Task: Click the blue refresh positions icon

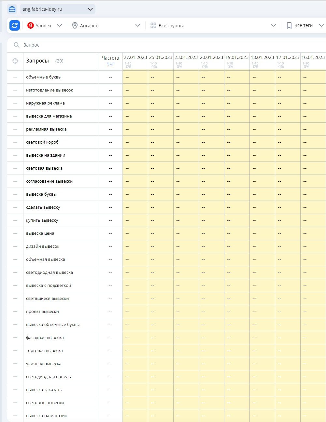Action: [15, 25]
